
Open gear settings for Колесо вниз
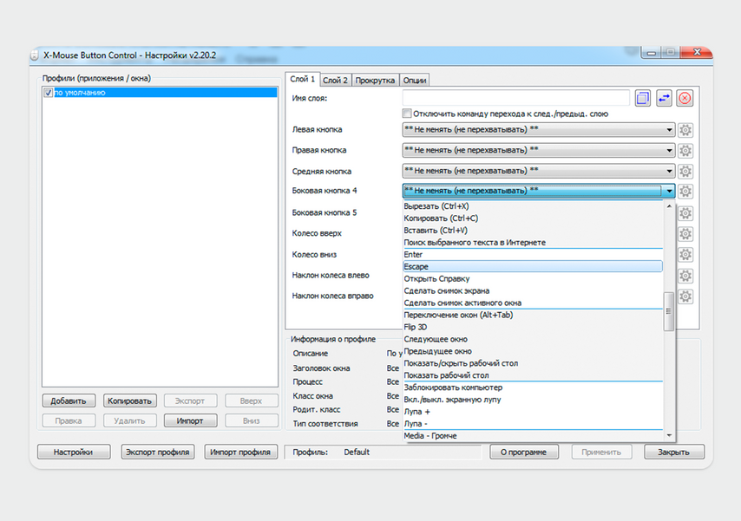[685, 255]
